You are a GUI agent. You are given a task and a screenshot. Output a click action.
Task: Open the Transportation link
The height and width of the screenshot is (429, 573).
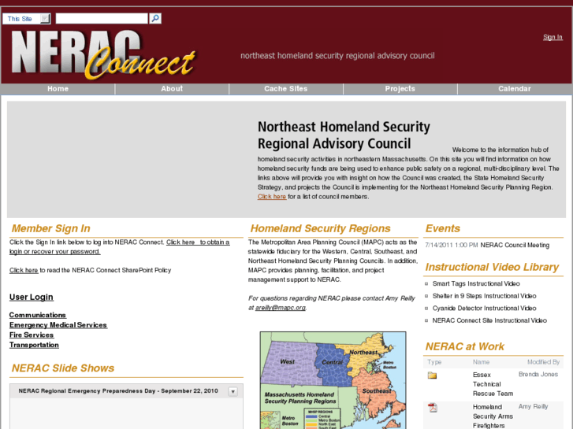tap(34, 345)
